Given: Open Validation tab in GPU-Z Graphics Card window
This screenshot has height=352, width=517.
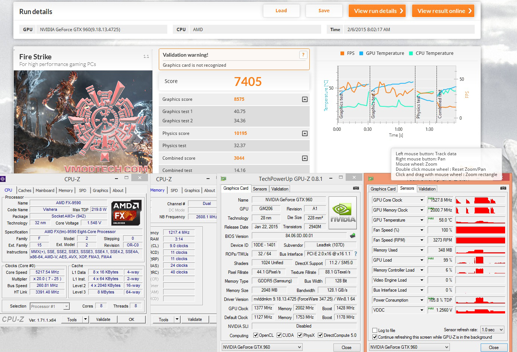Looking at the screenshot, I should click(280, 189).
